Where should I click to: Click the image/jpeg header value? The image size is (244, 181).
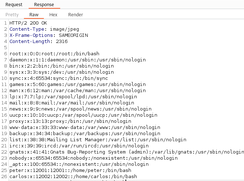click(65, 29)
